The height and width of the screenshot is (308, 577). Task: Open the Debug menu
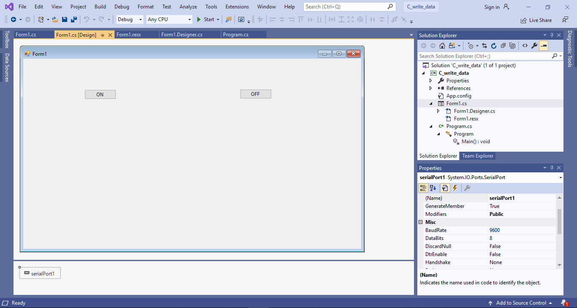point(122,6)
